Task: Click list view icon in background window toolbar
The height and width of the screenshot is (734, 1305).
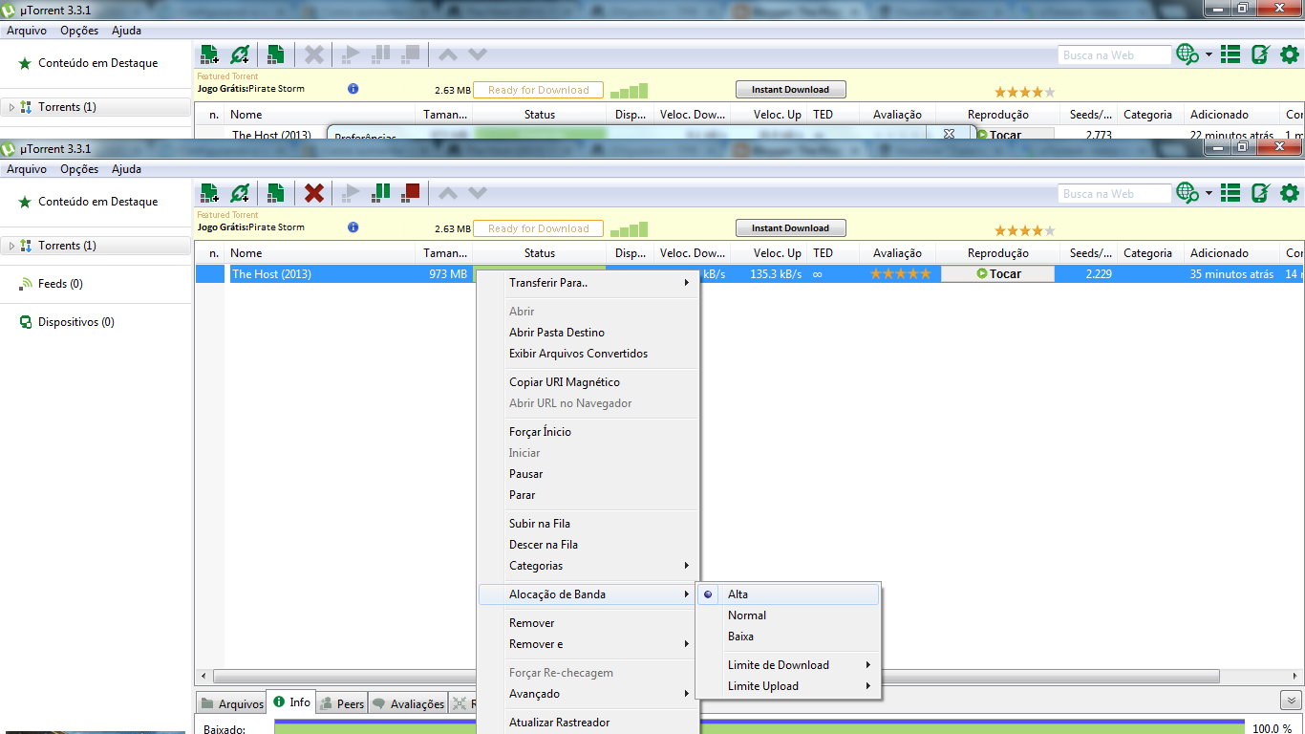Action: tap(1230, 54)
